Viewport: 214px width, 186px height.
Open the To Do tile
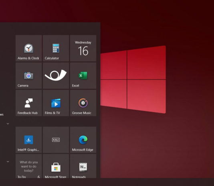[x=29, y=166]
